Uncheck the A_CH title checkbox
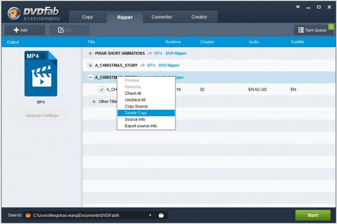The width and height of the screenshot is (337, 224). [x=102, y=89]
